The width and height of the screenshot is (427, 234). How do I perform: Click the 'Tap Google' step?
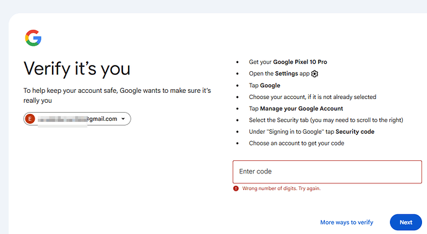pos(264,85)
